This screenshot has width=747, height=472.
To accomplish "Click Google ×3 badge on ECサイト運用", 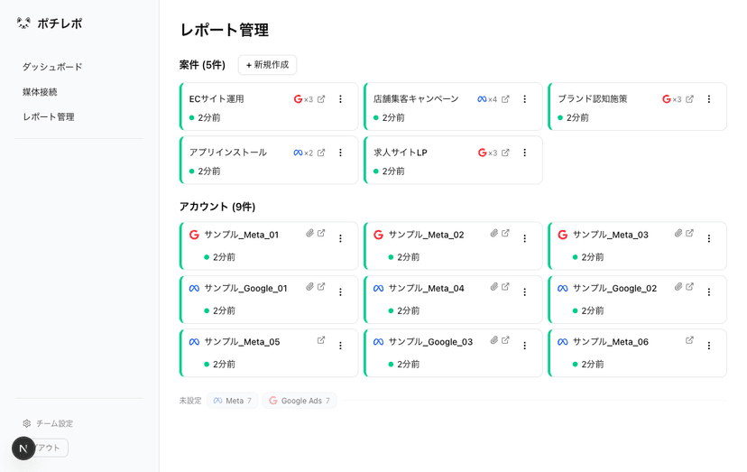I will (x=303, y=99).
